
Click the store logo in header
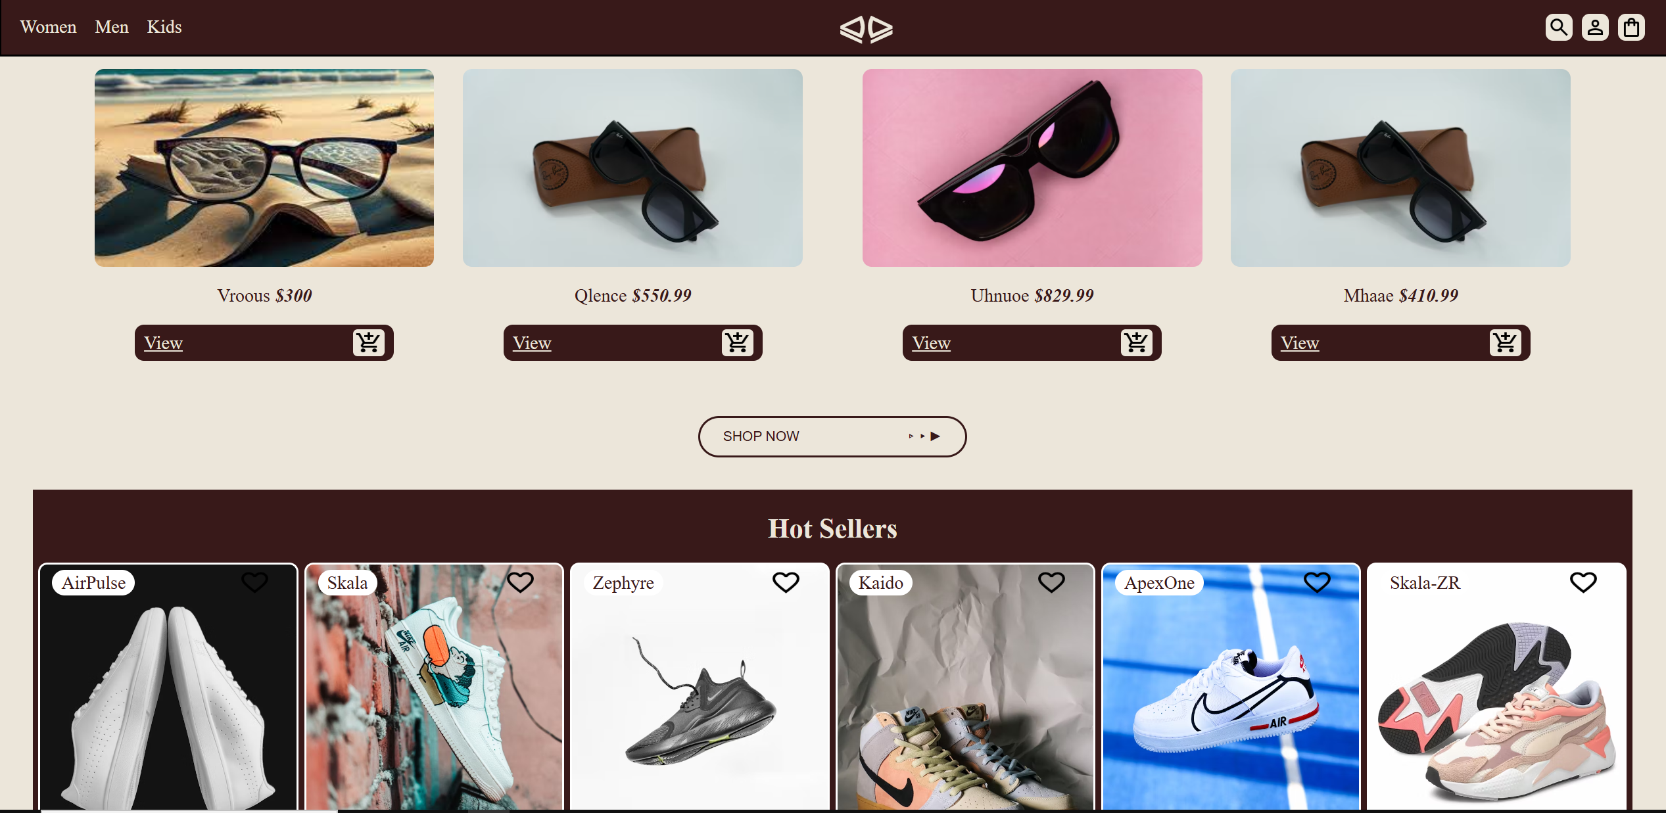(x=866, y=29)
